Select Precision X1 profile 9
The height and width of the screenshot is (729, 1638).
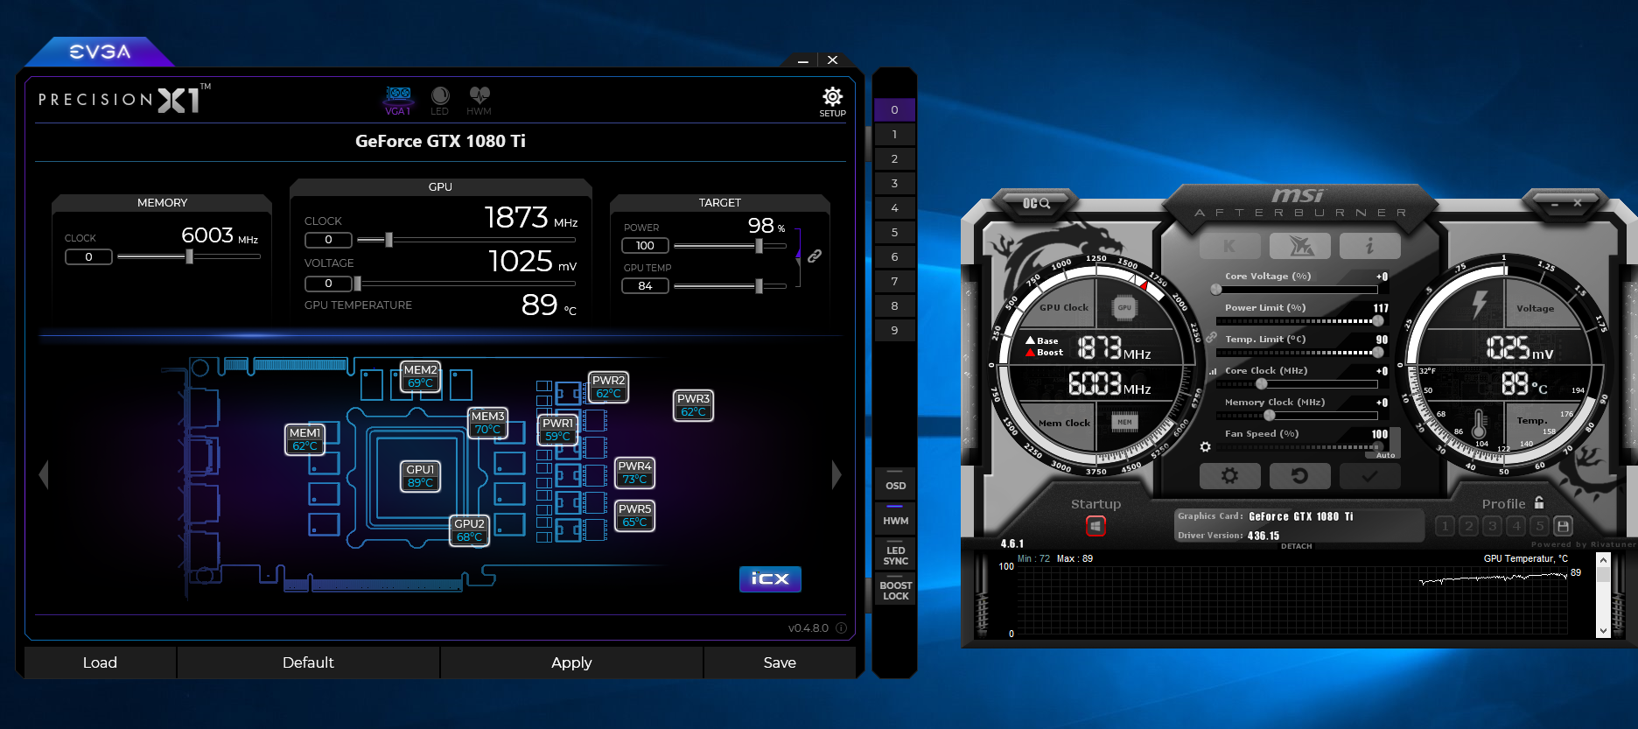[x=894, y=331]
